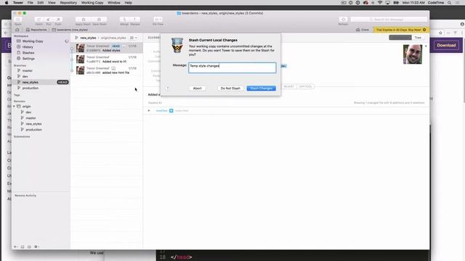The height and width of the screenshot is (261, 465).
Task: Select the 'added new html file' commit
Action: click(107, 70)
